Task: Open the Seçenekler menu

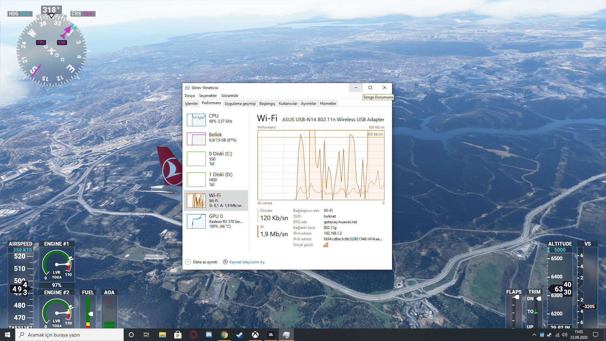Action: click(208, 96)
